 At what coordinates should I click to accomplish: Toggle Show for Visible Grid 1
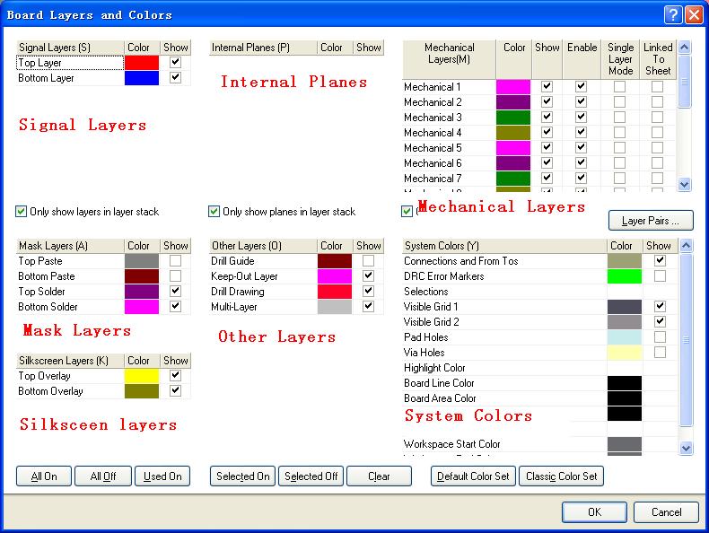660,307
